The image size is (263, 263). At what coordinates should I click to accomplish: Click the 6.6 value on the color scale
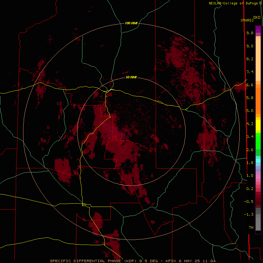click(x=250, y=85)
